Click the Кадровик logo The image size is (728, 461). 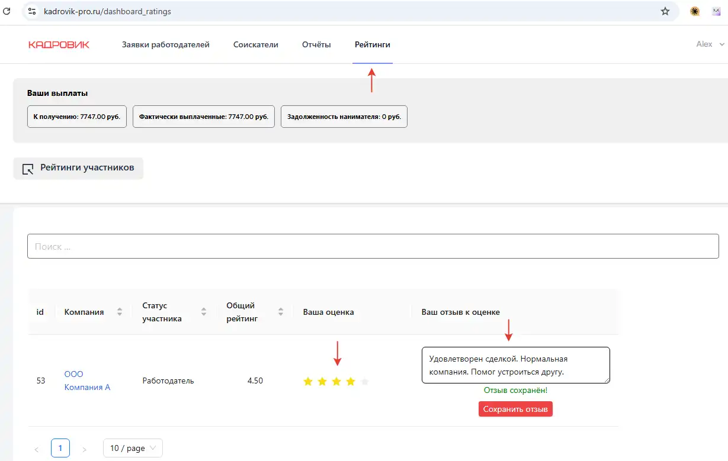[x=59, y=44]
